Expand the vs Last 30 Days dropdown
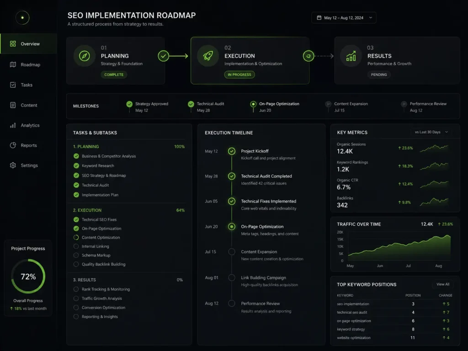Image resolution: width=468 pixels, height=351 pixels. (x=431, y=132)
